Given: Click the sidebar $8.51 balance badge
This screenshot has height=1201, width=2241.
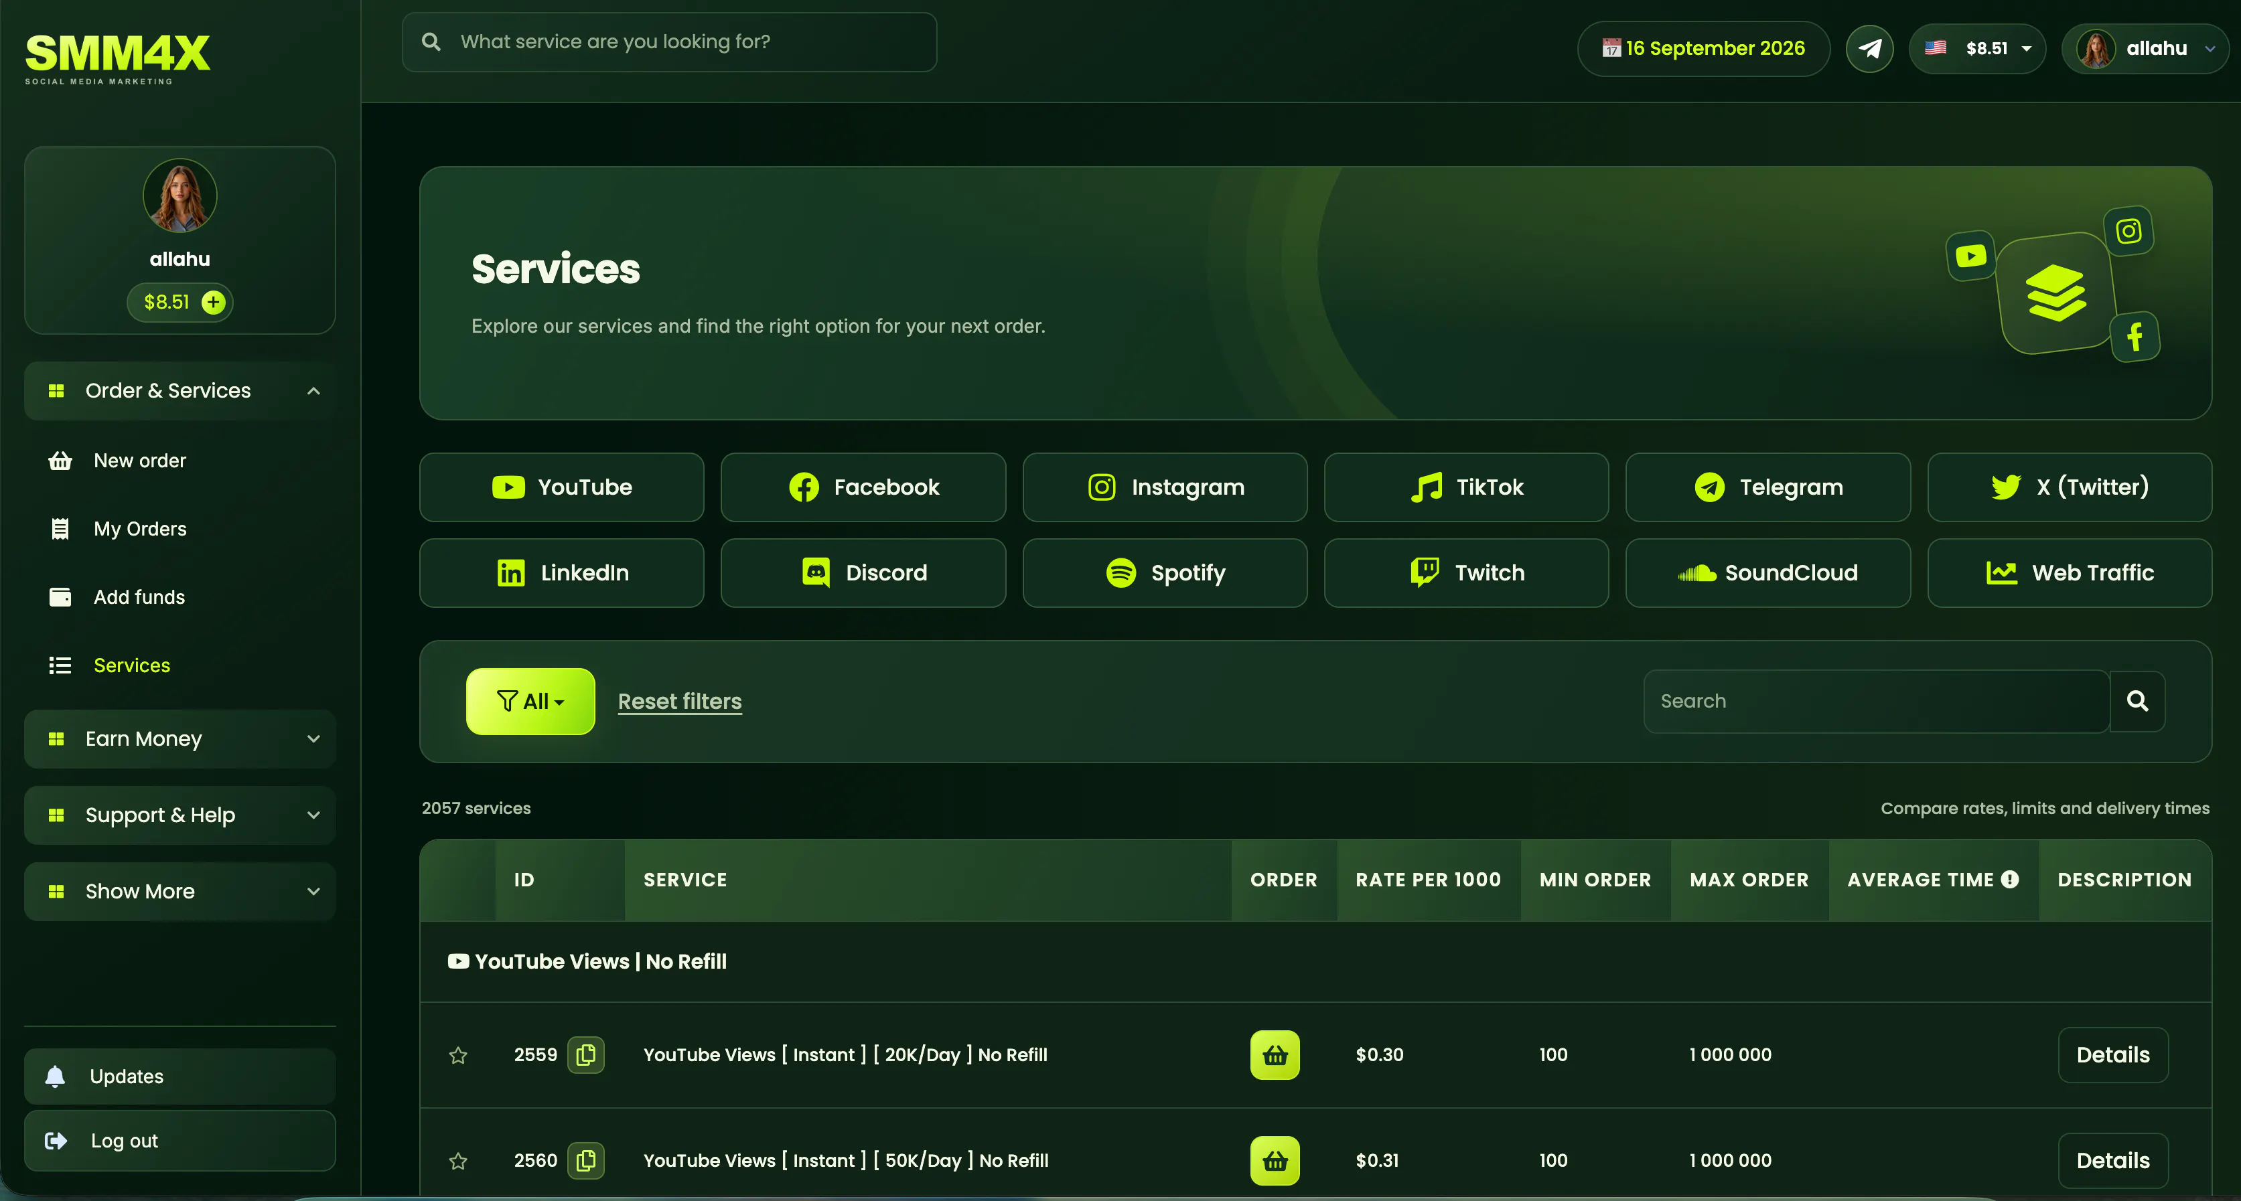Looking at the screenshot, I should click(180, 302).
